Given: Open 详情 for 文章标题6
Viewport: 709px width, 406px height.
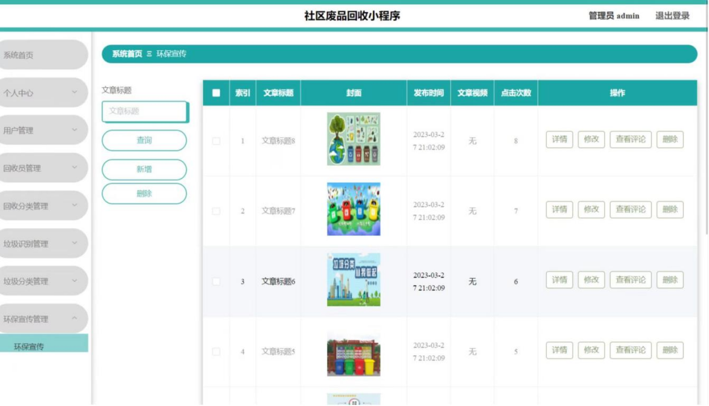Looking at the screenshot, I should pos(559,280).
